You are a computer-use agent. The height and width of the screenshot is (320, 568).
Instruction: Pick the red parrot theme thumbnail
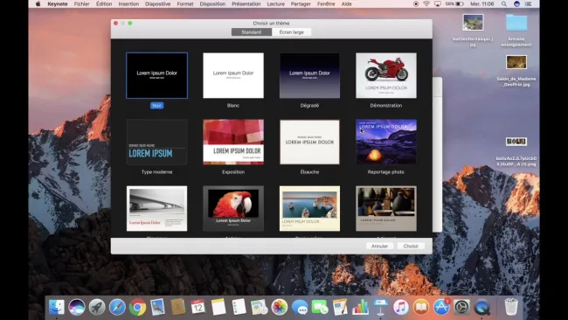[x=233, y=208]
